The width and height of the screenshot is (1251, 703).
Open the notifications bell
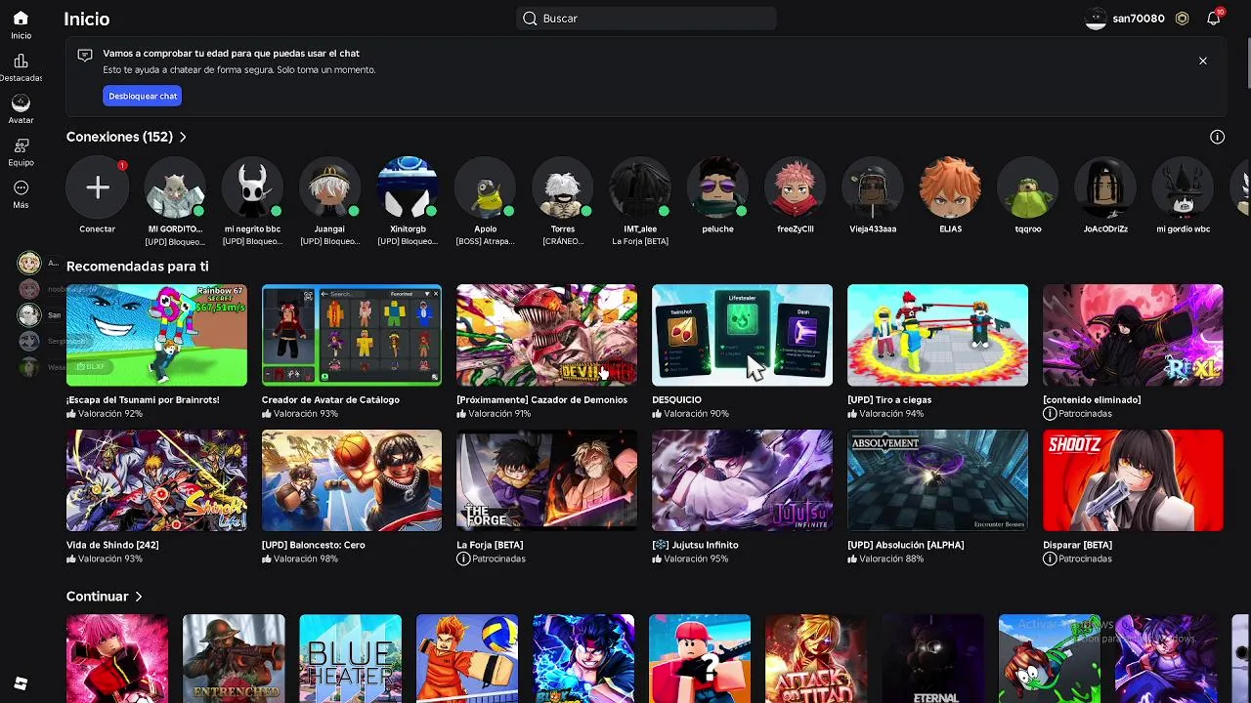1214,19
